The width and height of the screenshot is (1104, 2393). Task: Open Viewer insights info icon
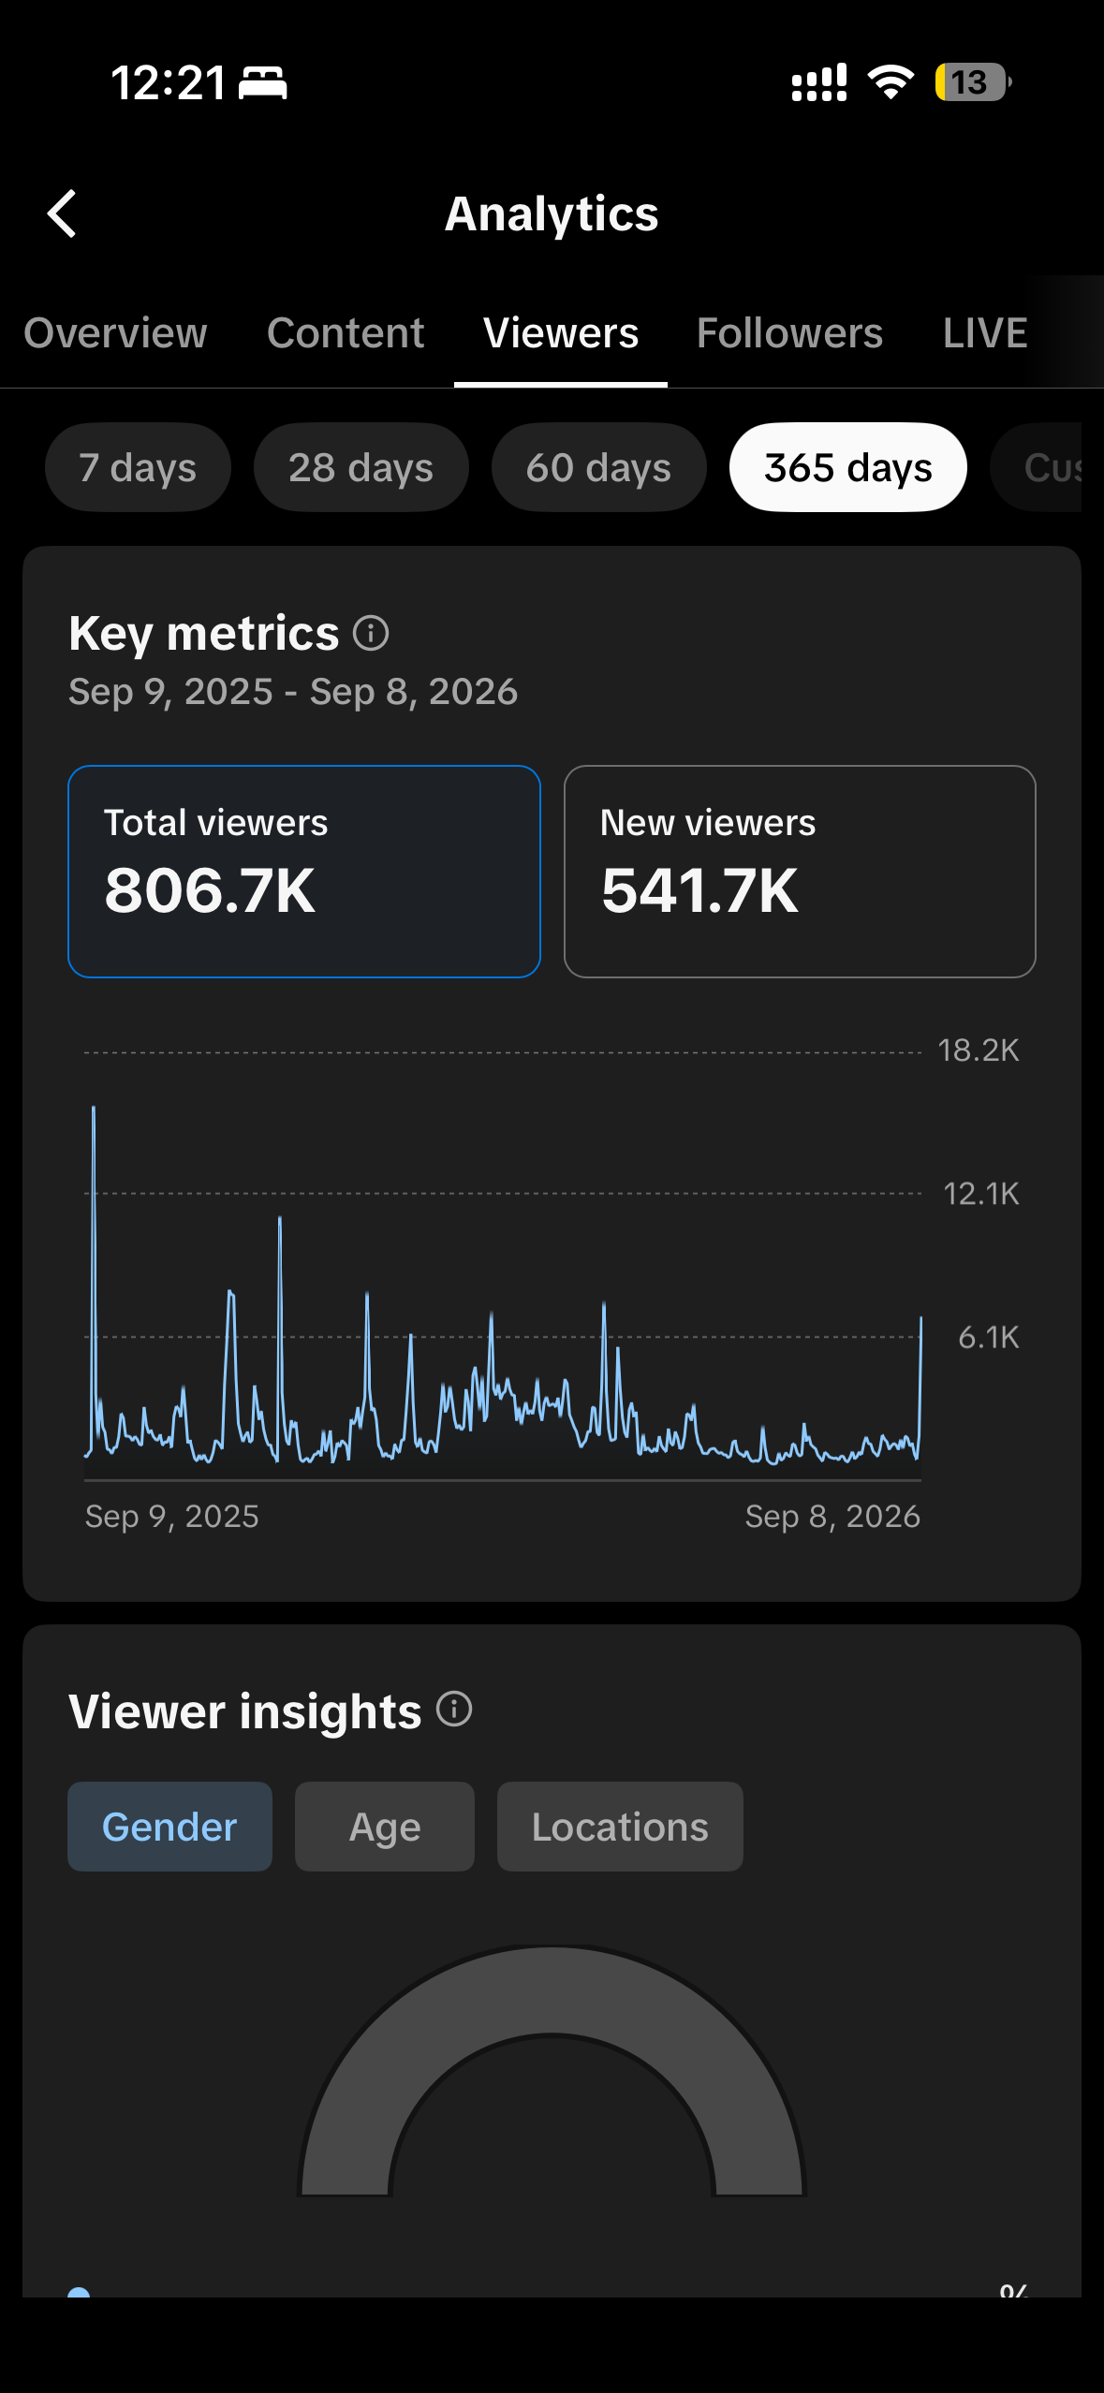pyautogui.click(x=454, y=1710)
